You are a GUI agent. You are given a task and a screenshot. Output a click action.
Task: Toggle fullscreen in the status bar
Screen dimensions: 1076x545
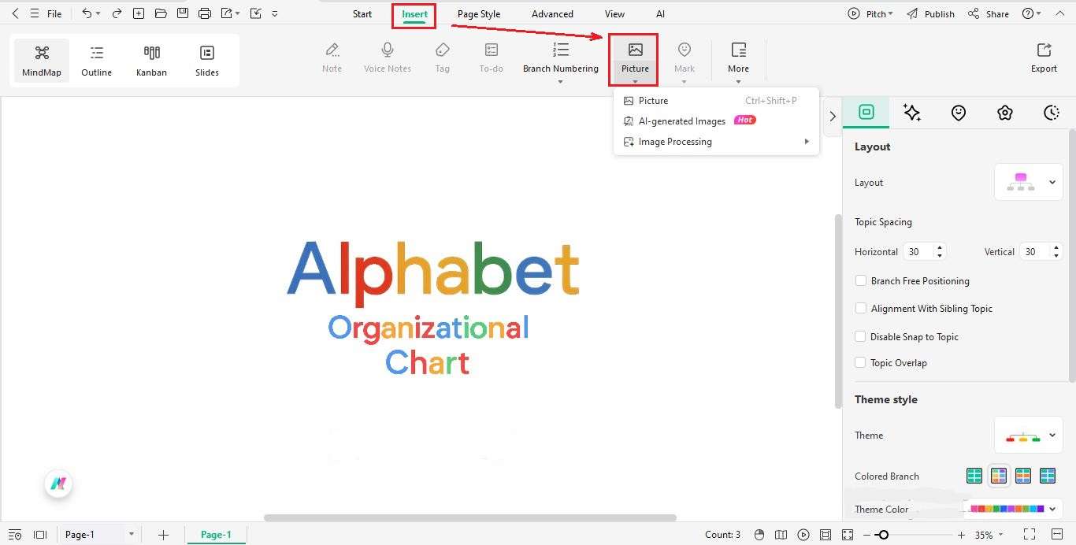1029,535
